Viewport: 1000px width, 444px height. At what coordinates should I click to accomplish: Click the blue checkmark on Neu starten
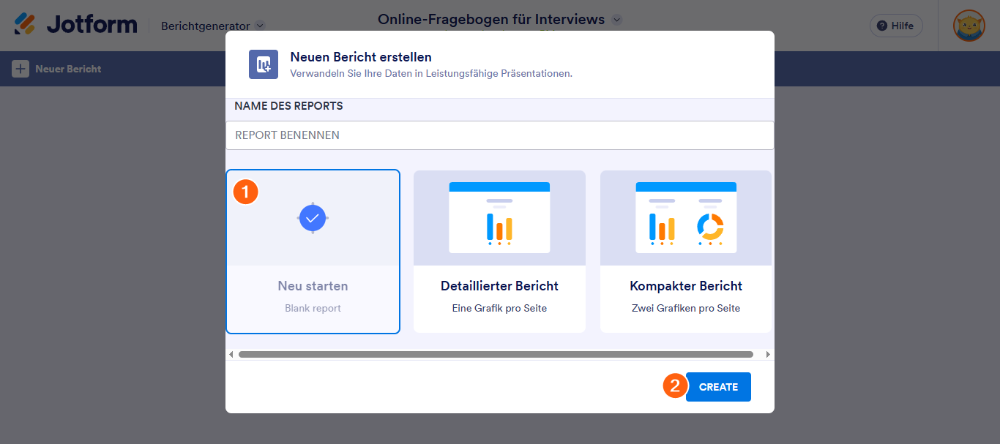(313, 217)
